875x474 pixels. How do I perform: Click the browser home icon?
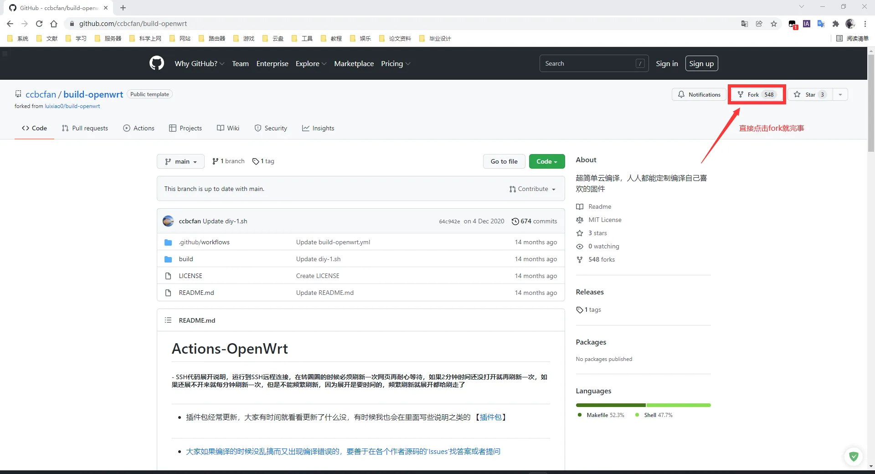pos(54,24)
